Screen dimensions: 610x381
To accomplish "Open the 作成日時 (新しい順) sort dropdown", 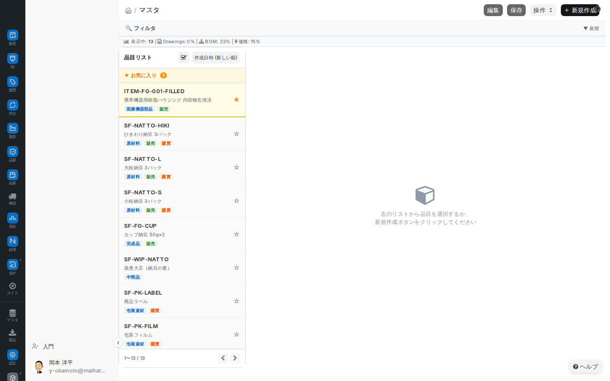I will pyautogui.click(x=216, y=58).
